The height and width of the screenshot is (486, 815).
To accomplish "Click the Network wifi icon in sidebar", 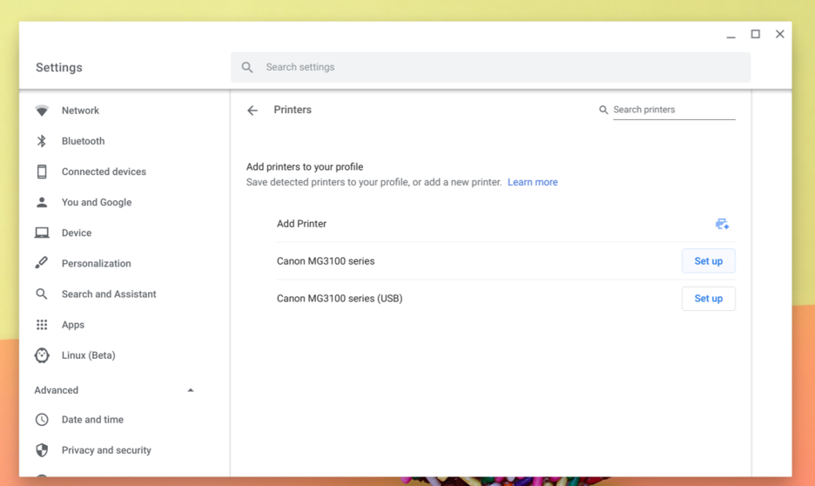I will [x=42, y=111].
